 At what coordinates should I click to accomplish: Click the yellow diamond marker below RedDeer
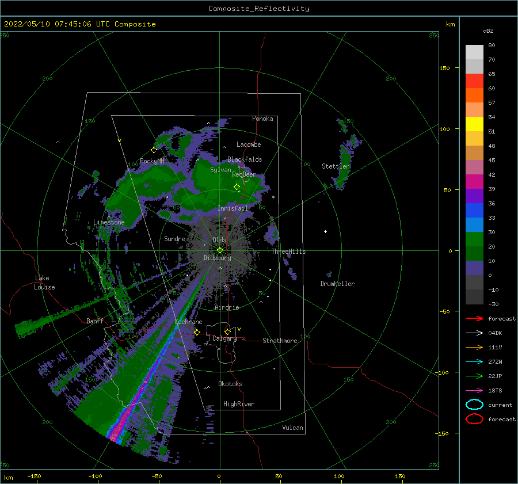(237, 186)
